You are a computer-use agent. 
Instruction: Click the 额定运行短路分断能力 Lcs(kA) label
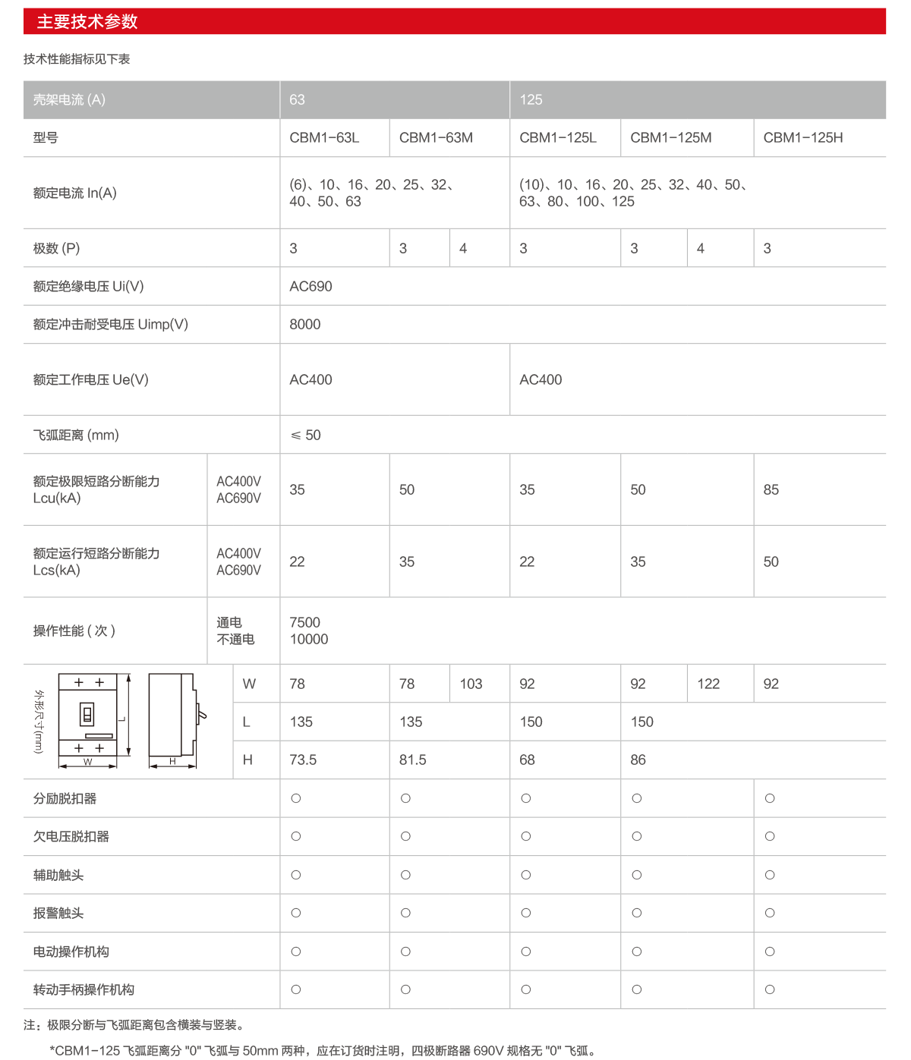click(96, 561)
